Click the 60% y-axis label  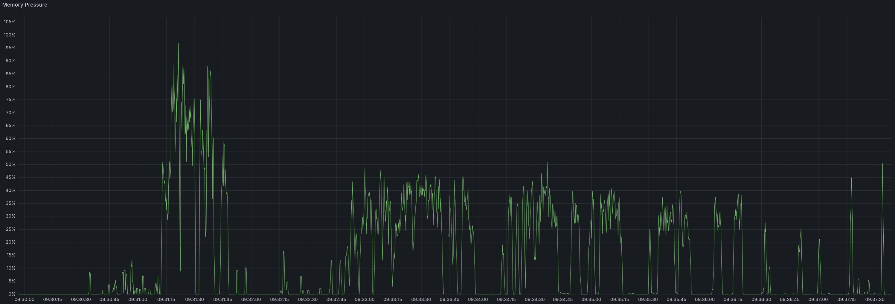tap(11, 139)
